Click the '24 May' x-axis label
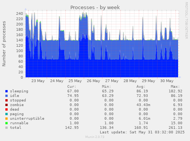The width and height of the screenshot is (190, 141). point(57,81)
